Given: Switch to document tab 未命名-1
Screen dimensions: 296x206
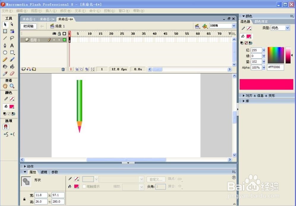Looking at the screenshot, I should click(29, 19).
